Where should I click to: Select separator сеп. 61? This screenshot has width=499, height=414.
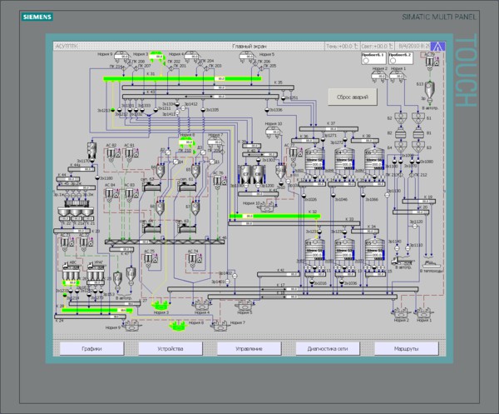point(187,187)
